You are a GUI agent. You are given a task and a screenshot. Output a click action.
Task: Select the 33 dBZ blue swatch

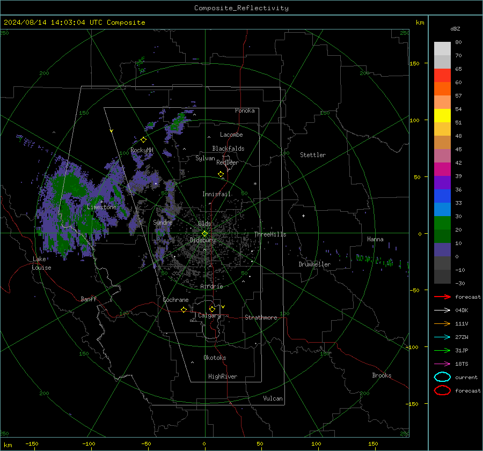(442, 209)
